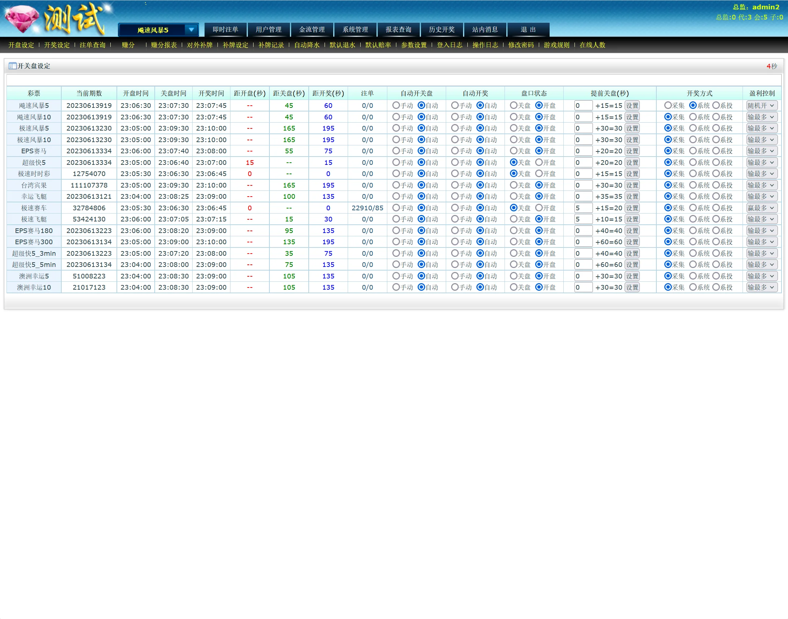Screen dimensions: 788x619
Task: Select 开盘 status radio for 超级快5
Action: [539, 162]
